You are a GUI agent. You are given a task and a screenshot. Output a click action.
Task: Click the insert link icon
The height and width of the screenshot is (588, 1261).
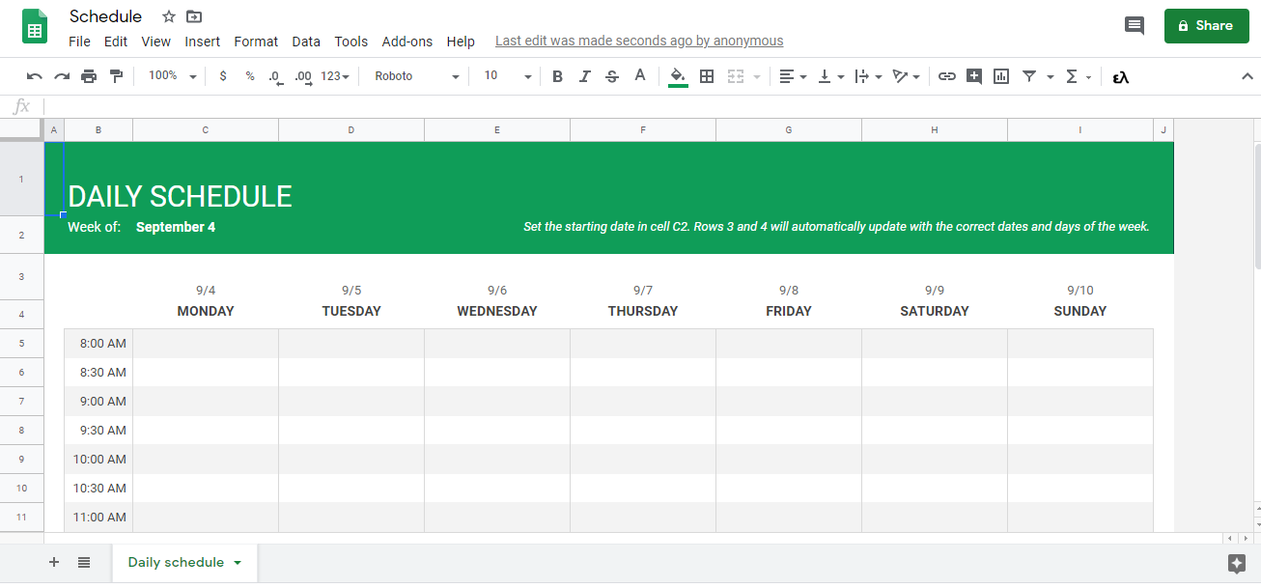947,76
